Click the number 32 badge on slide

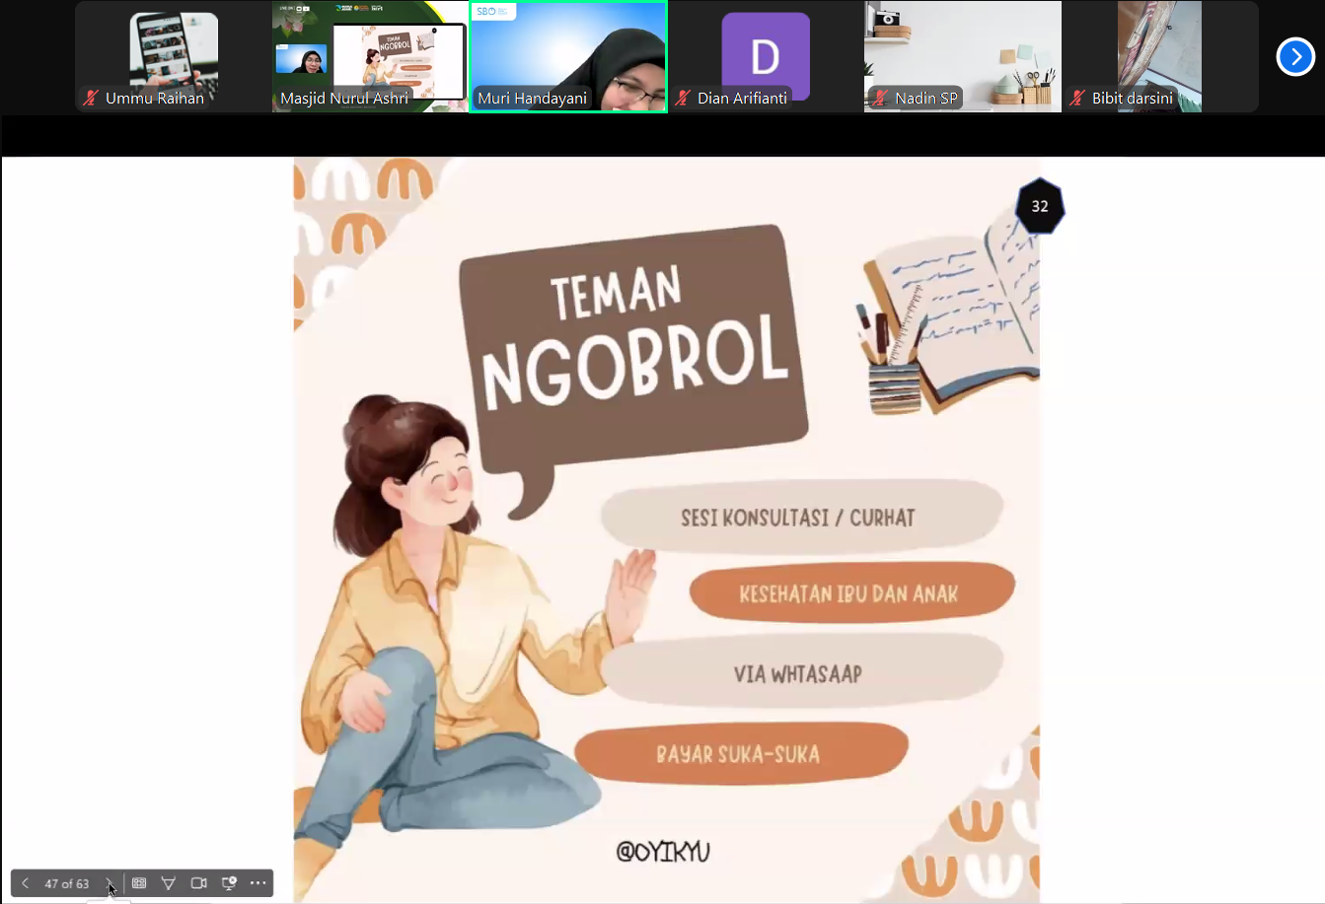(x=1040, y=206)
